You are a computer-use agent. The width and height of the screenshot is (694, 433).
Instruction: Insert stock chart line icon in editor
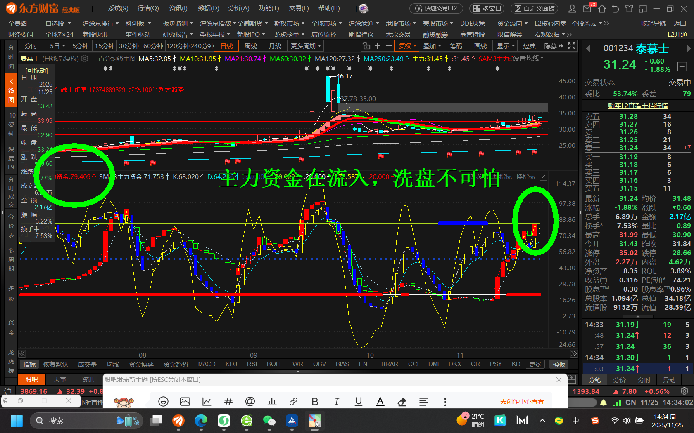(x=207, y=401)
